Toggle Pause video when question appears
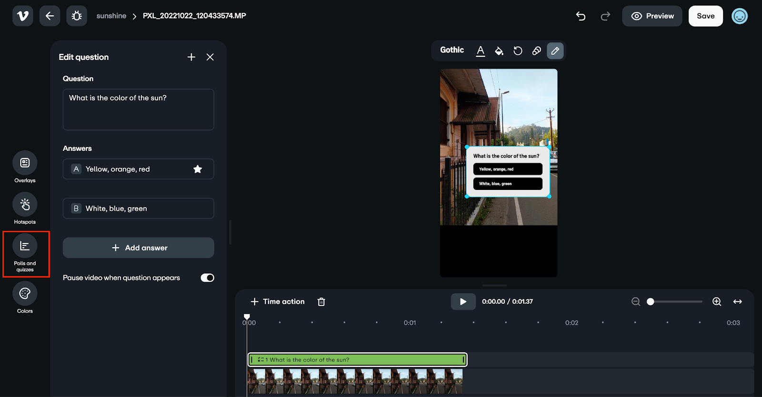This screenshot has height=397, width=762. coord(207,278)
